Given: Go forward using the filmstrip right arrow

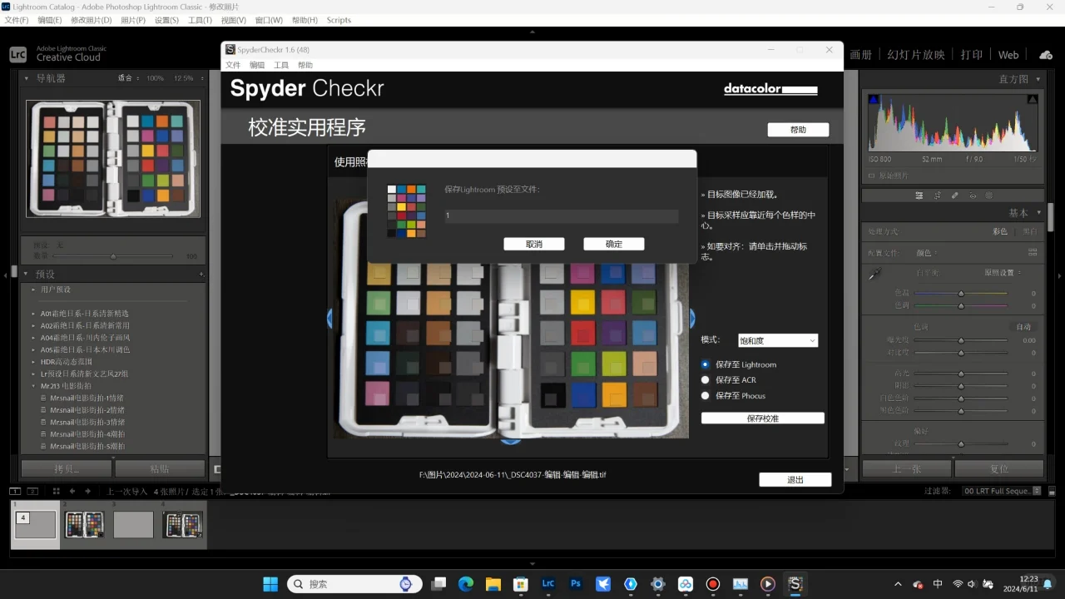Looking at the screenshot, I should 87,491.
